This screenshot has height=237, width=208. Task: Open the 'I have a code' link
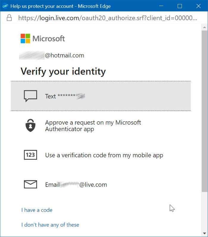point(37,210)
